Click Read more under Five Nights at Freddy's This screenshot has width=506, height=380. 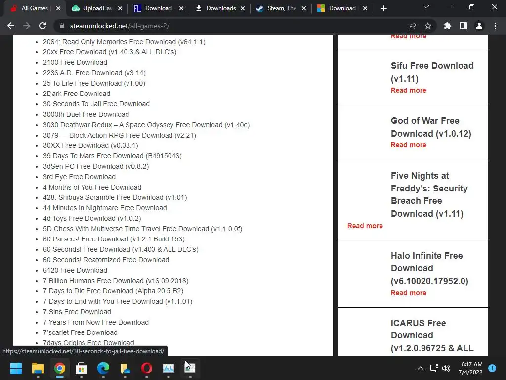pos(365,226)
